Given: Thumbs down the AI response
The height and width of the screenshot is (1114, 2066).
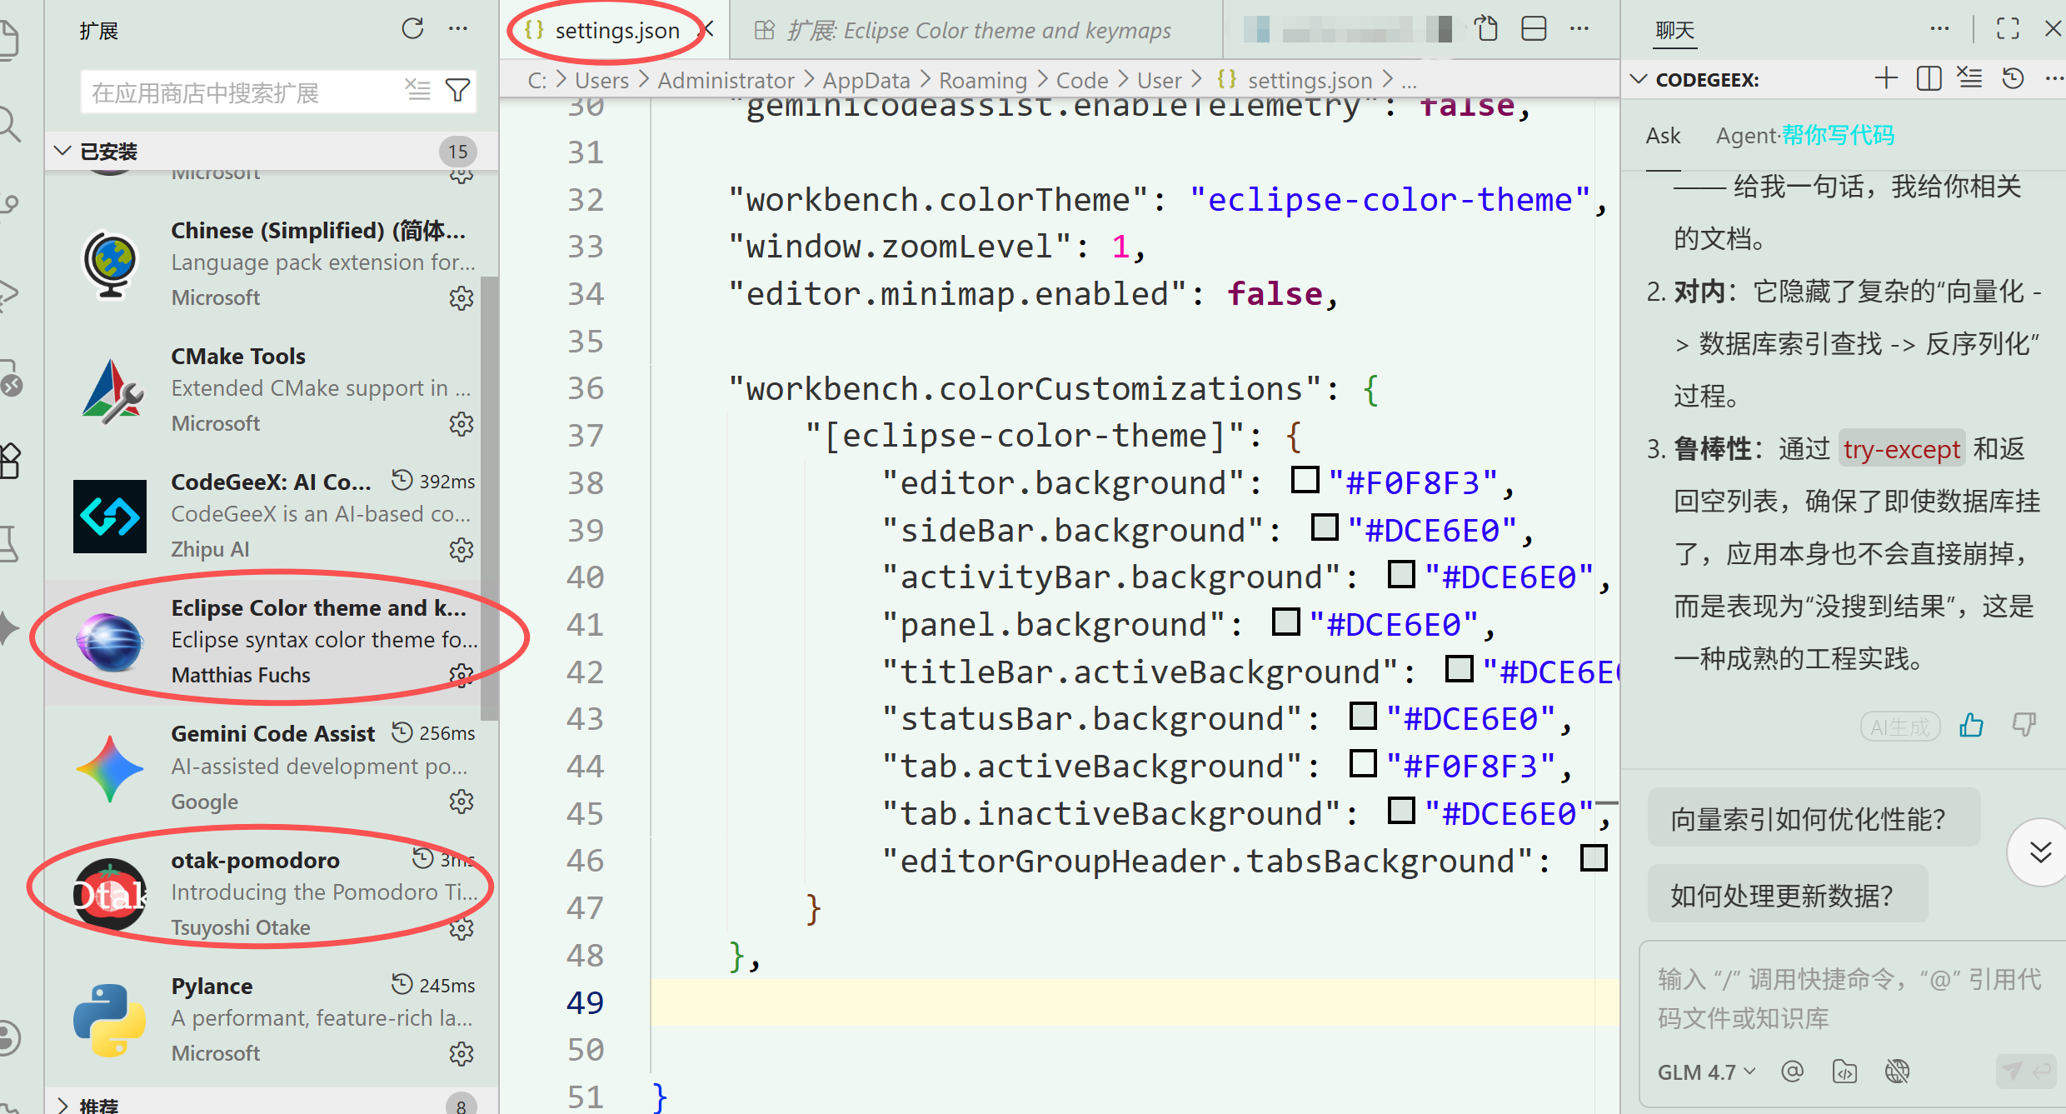Looking at the screenshot, I should (x=2023, y=726).
